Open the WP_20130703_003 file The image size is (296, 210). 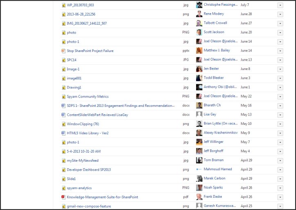[80, 5]
